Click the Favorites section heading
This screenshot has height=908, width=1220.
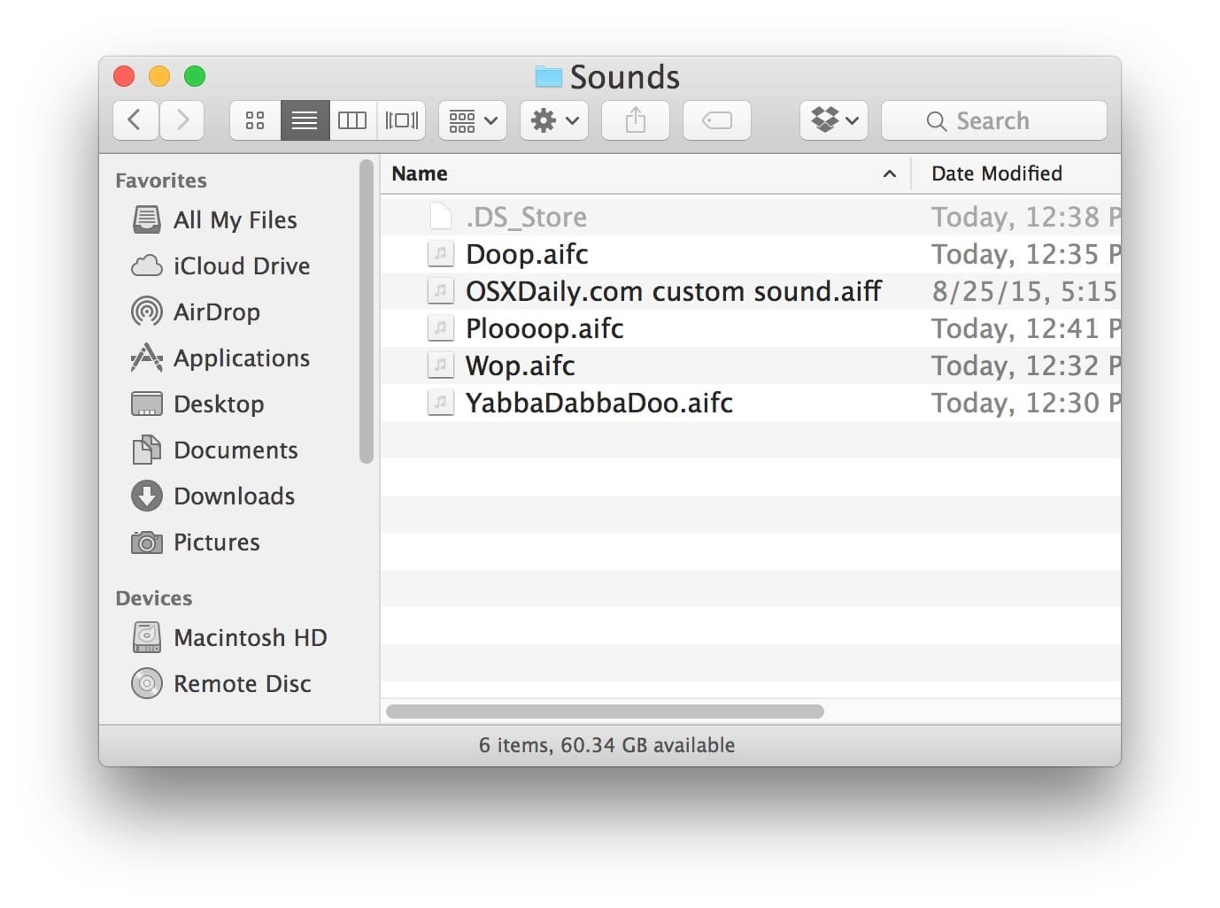tap(161, 181)
